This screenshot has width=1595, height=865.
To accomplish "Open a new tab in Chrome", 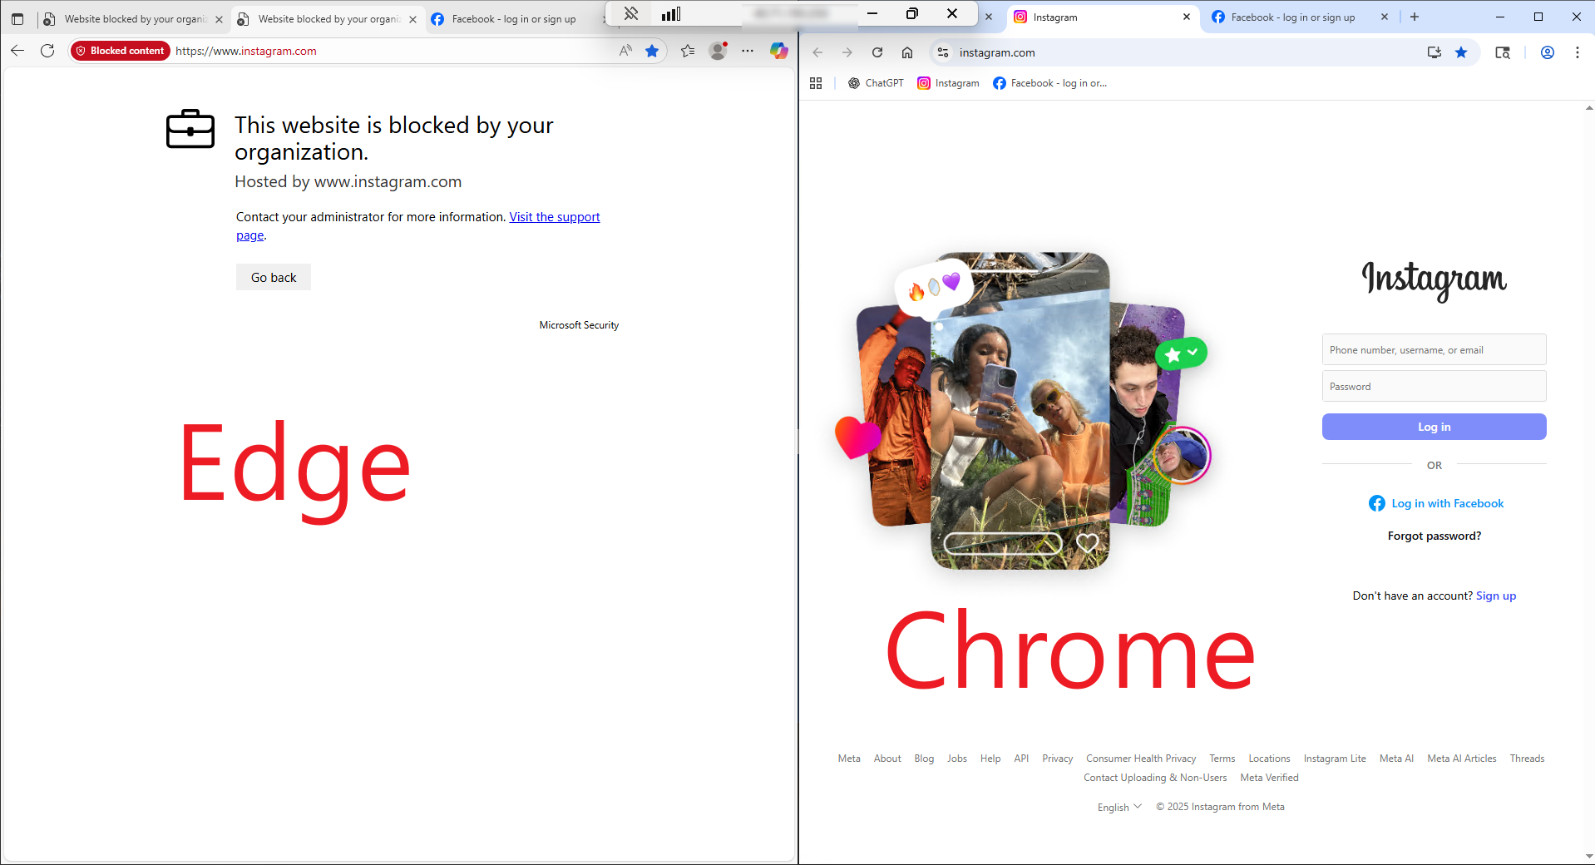I will pyautogui.click(x=1415, y=17).
